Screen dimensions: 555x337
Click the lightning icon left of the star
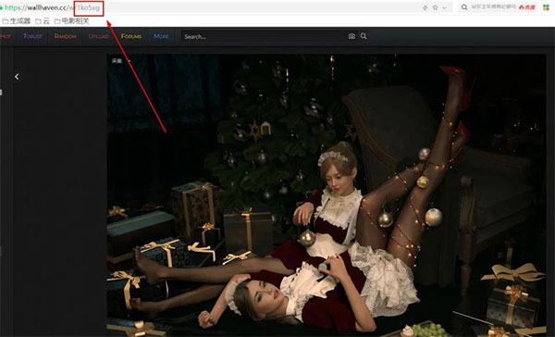point(425,7)
